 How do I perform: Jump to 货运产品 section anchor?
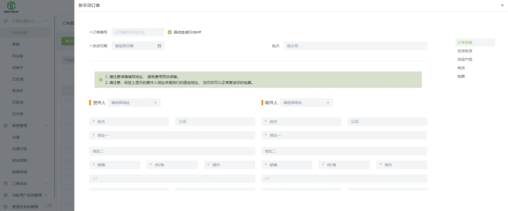(465, 59)
